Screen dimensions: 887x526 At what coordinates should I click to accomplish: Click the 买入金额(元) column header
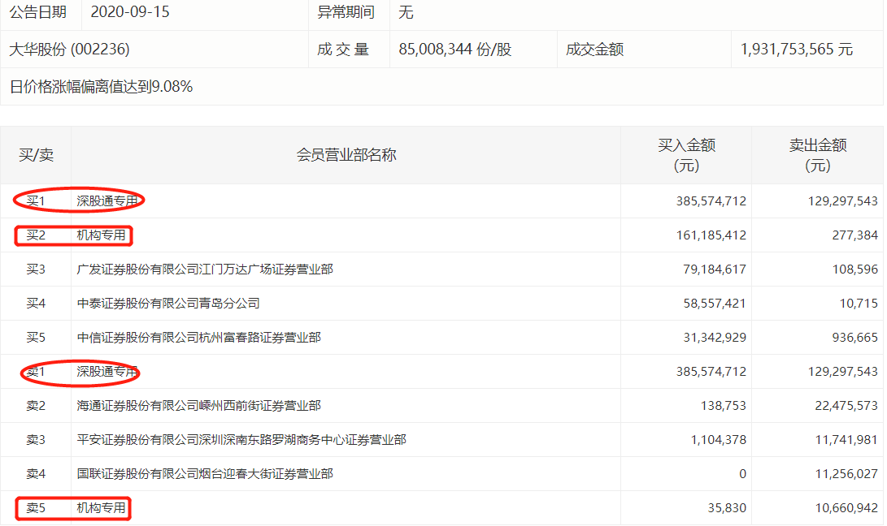tap(686, 155)
